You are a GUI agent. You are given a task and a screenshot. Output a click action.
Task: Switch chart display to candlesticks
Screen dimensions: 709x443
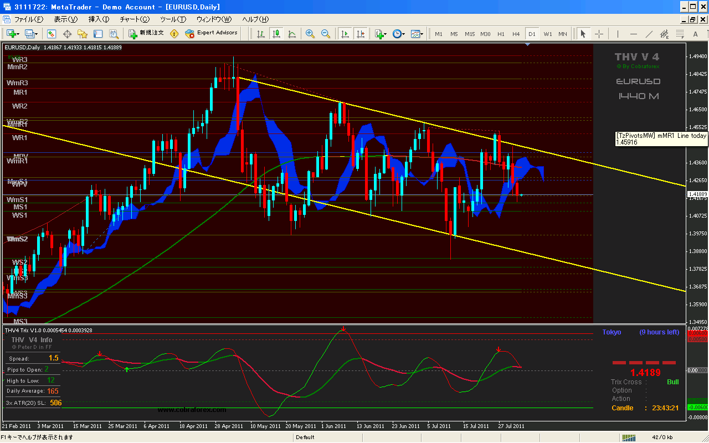click(276, 34)
